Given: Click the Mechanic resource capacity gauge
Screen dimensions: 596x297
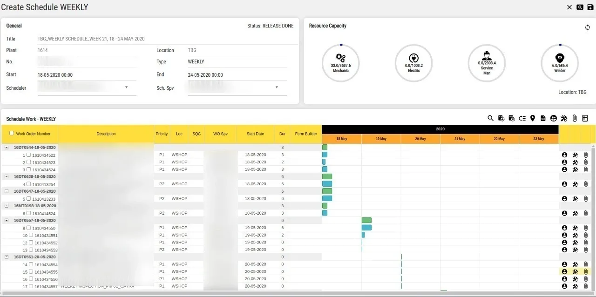Looking at the screenshot, I should (341, 63).
